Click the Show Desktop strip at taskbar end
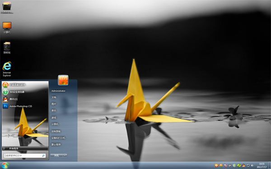This screenshot has width=271, height=169. click(270, 165)
